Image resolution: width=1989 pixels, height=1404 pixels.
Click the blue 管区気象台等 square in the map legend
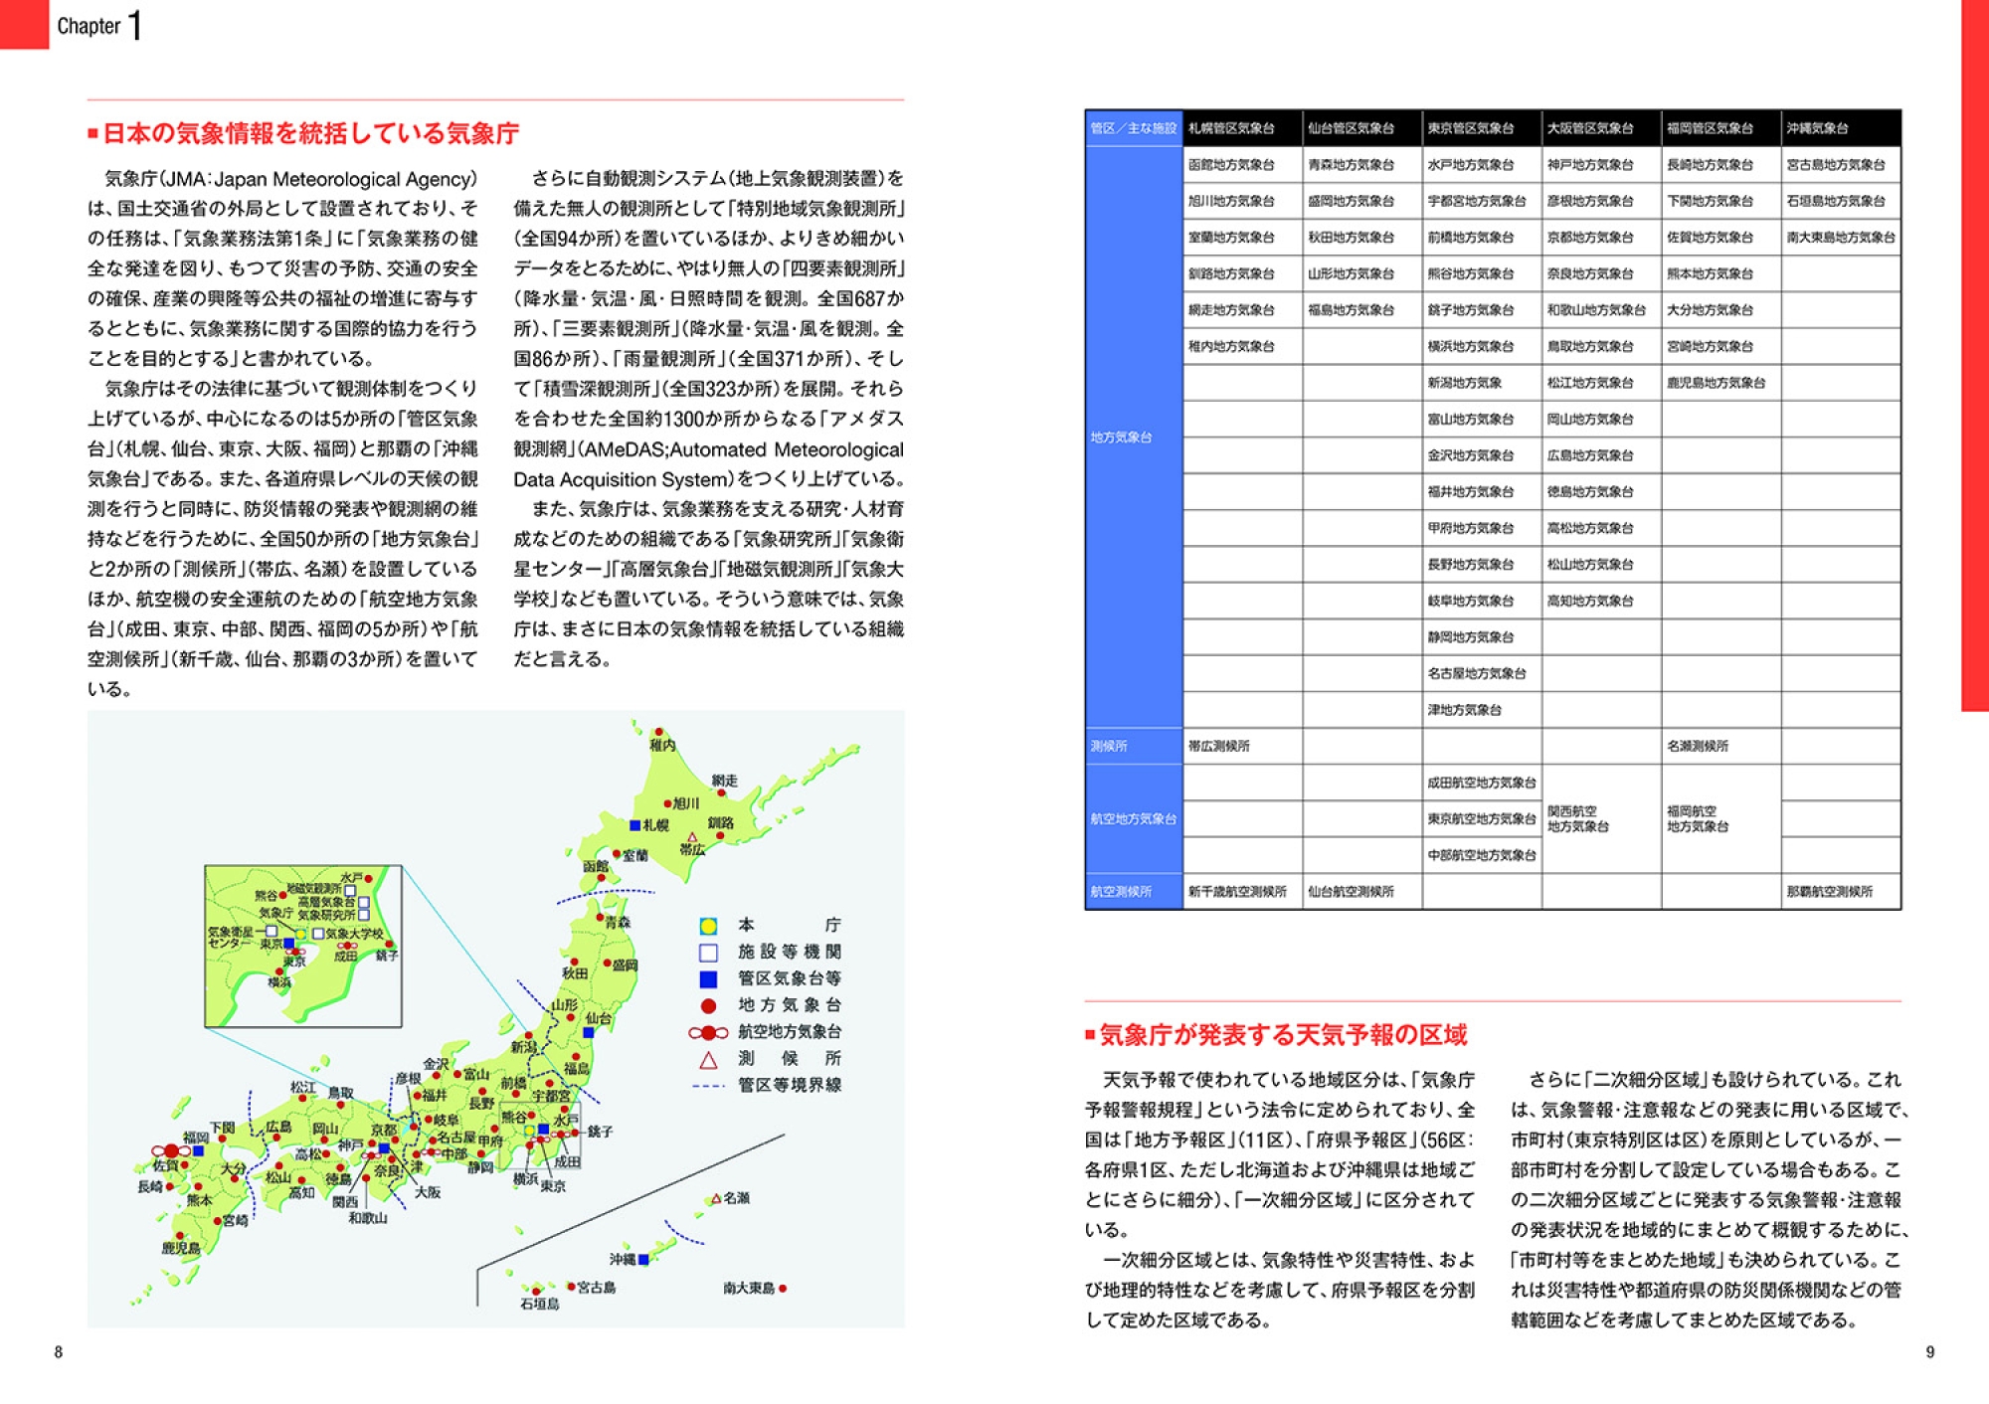(x=708, y=979)
